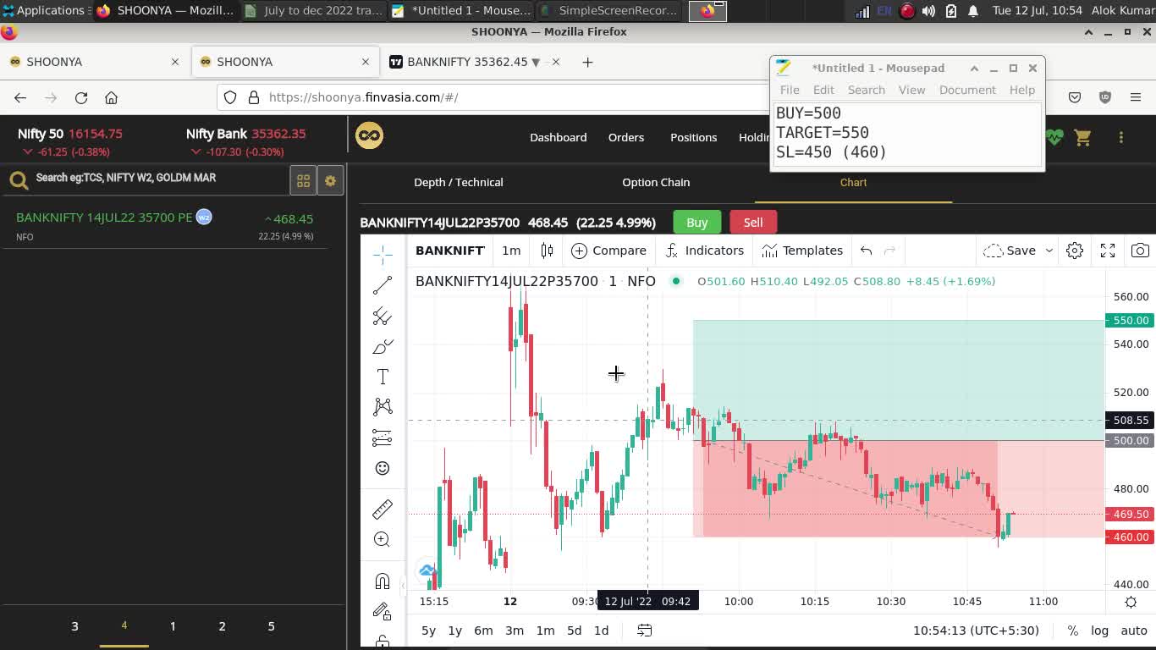Open Mousepad Search menu

(x=867, y=90)
